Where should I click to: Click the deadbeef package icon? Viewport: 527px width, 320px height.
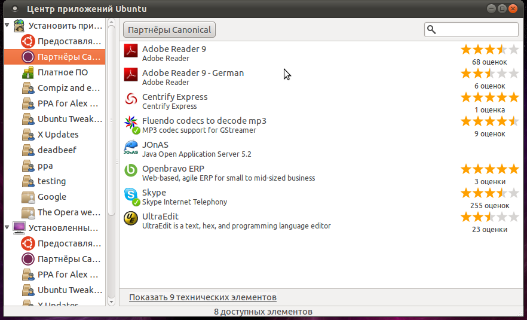(x=28, y=150)
